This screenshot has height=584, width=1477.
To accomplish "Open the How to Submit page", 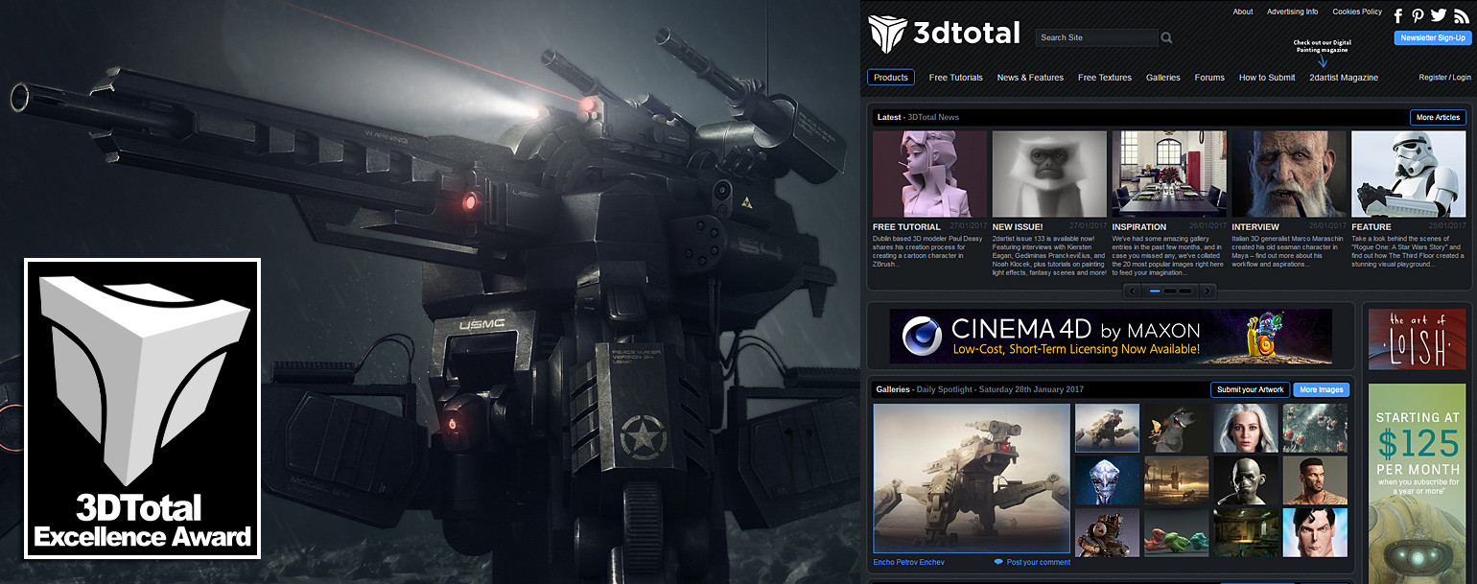I will [x=1267, y=78].
